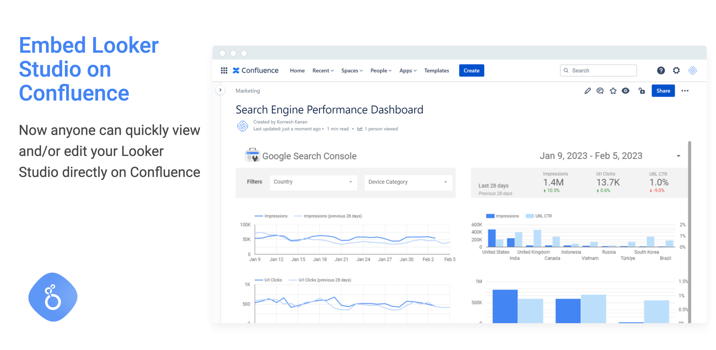Click the 1.4M Impressions value
The image size is (716, 350).
[x=553, y=182]
